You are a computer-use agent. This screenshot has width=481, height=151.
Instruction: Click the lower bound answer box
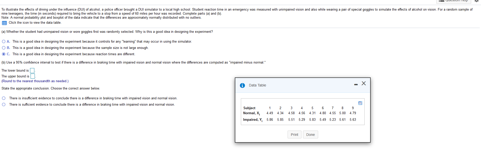pos(32,70)
